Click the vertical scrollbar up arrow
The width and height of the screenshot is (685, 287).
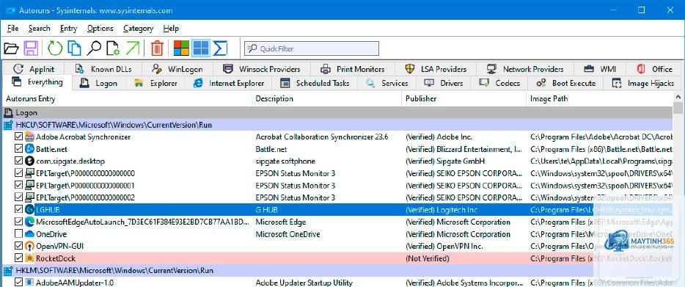[678, 97]
